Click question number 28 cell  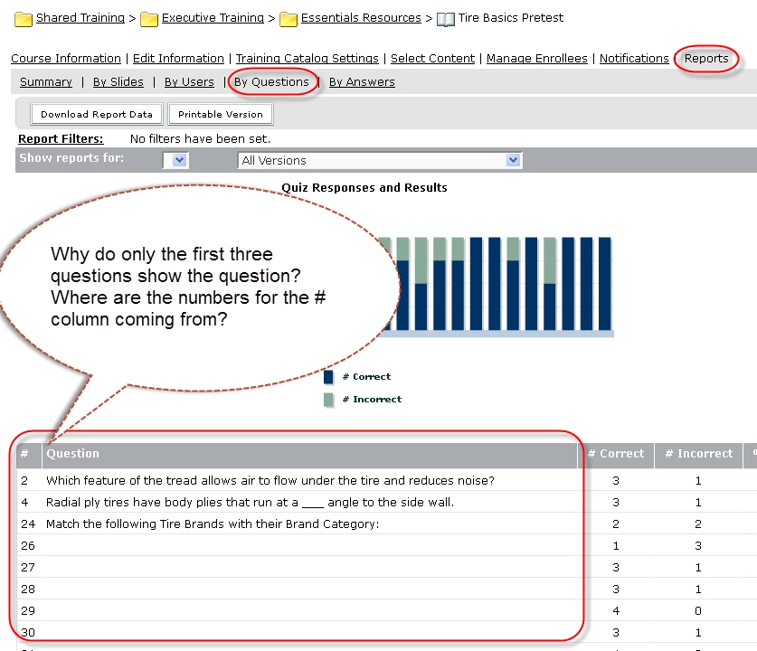click(28, 590)
